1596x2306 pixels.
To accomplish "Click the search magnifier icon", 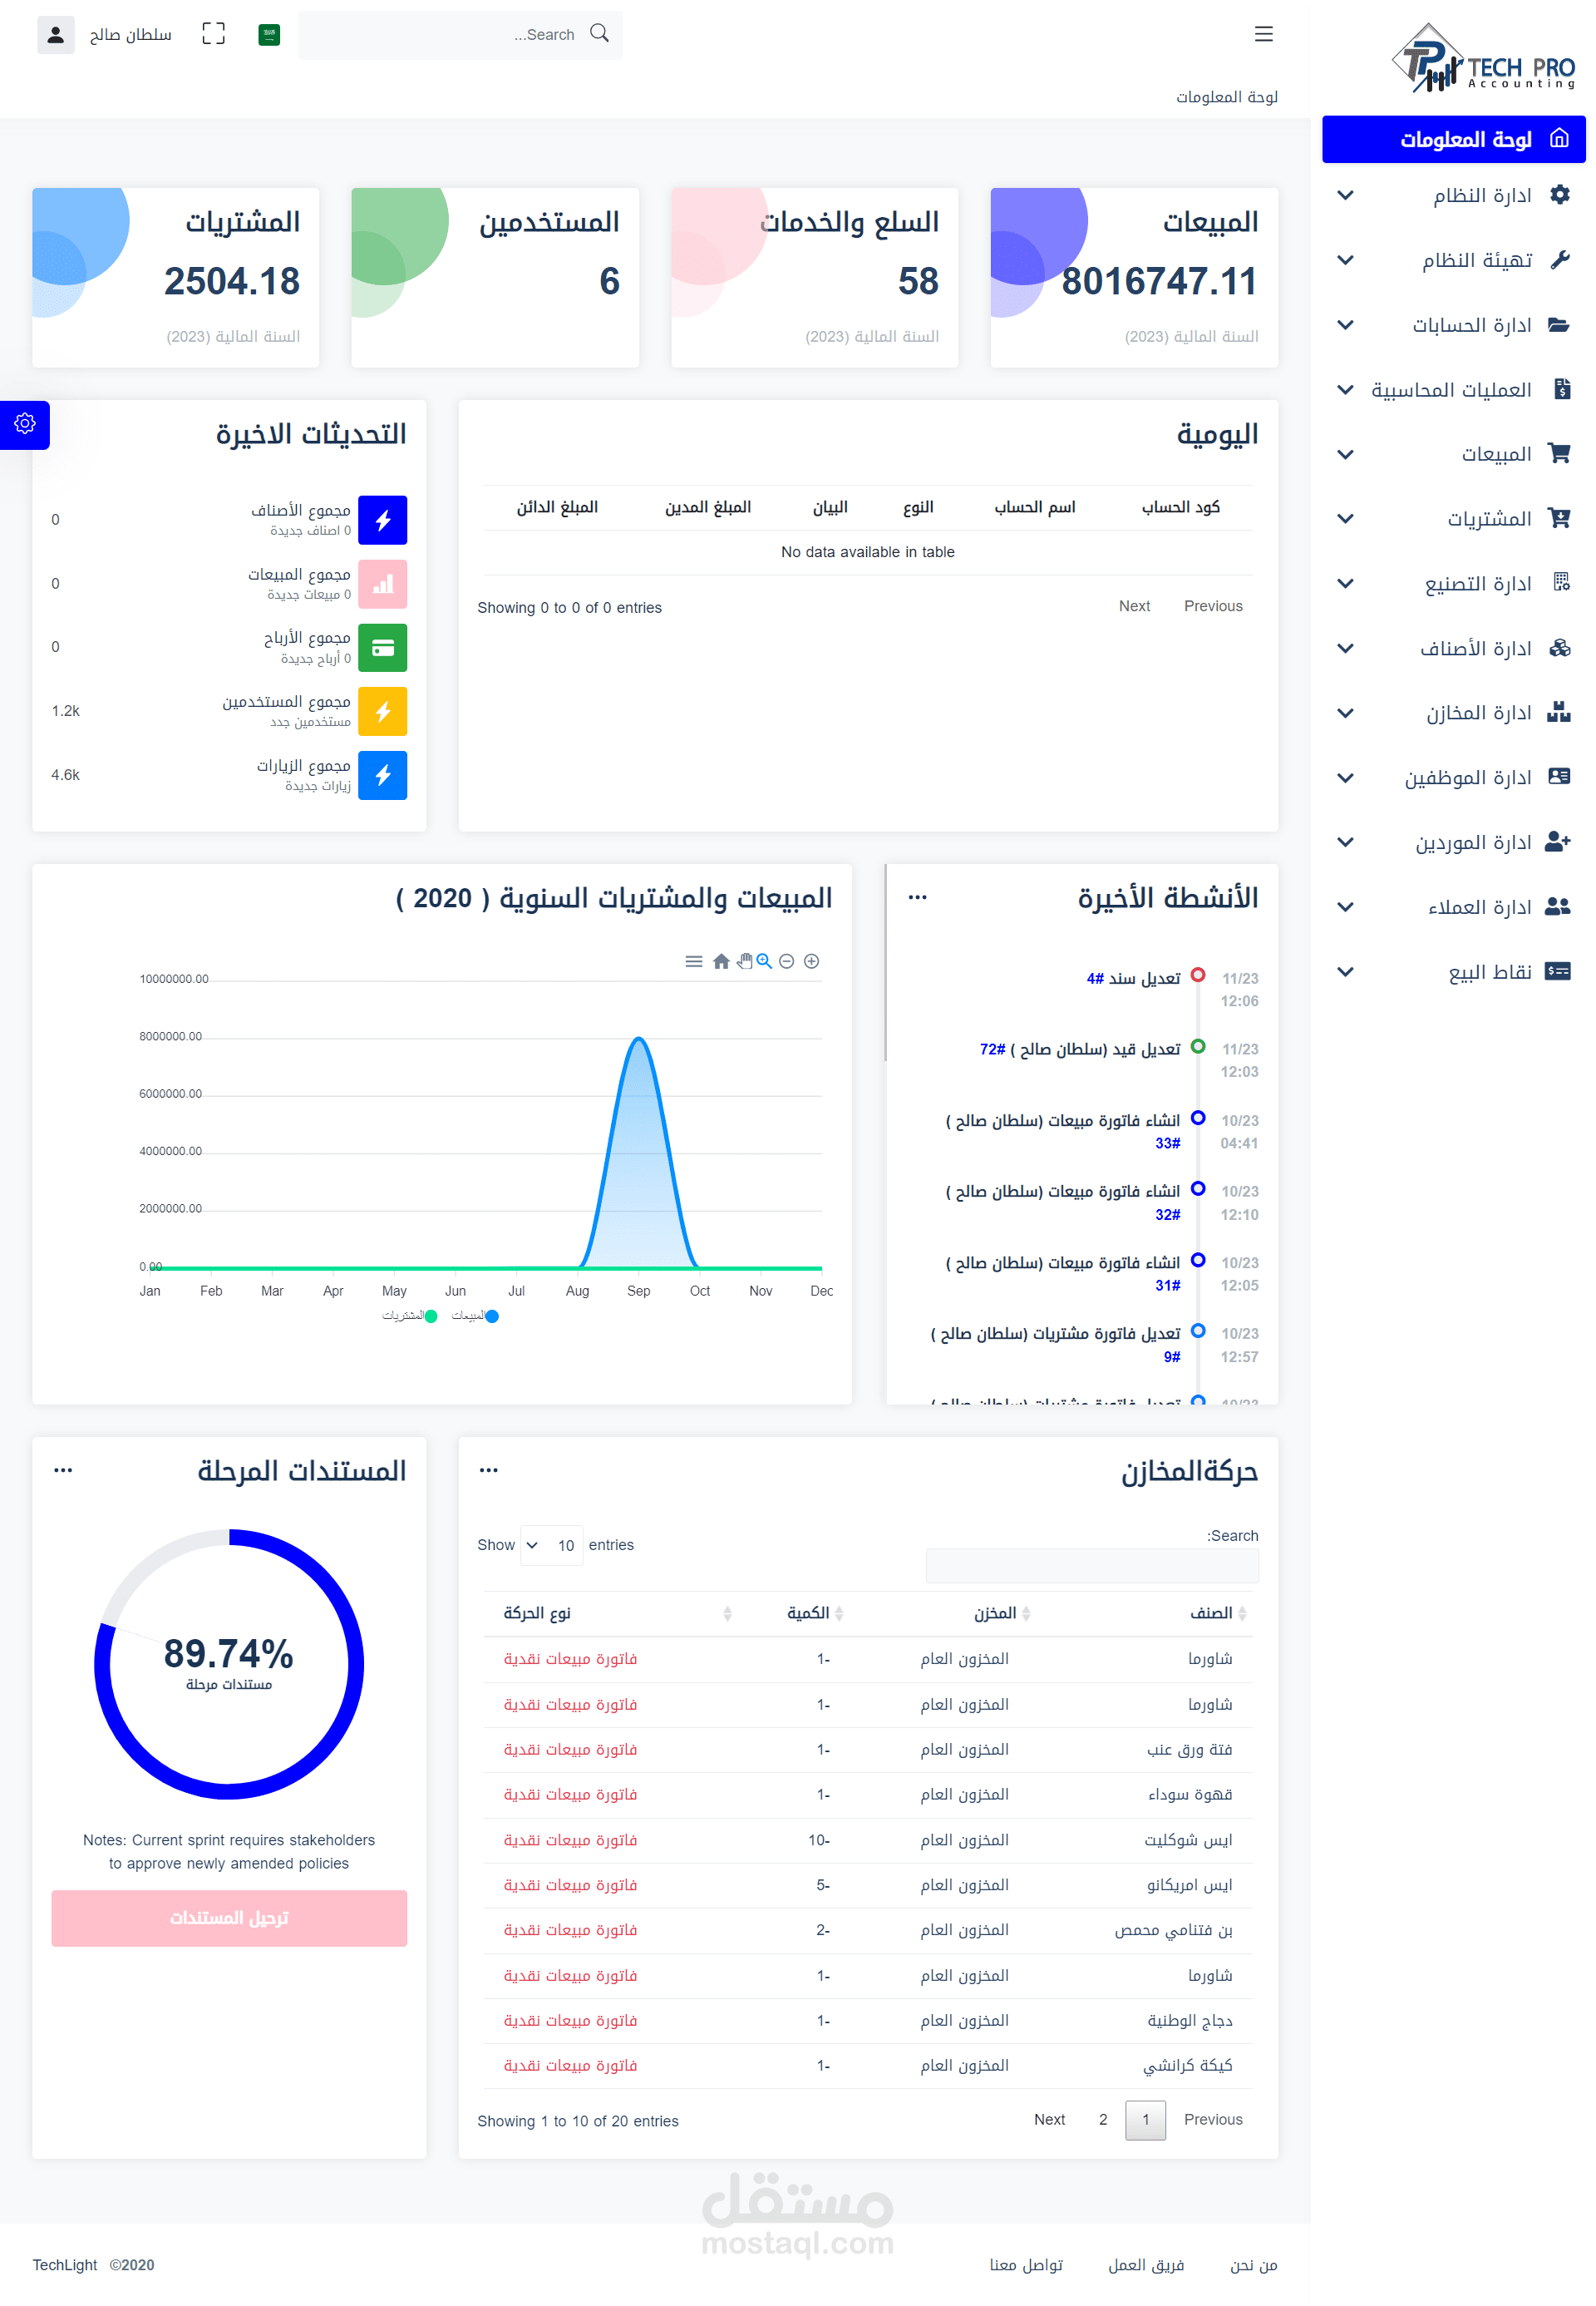I will [599, 33].
